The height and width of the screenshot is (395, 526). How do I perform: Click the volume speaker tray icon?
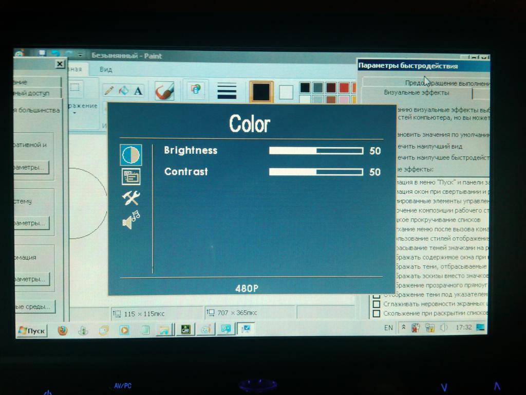click(x=444, y=328)
